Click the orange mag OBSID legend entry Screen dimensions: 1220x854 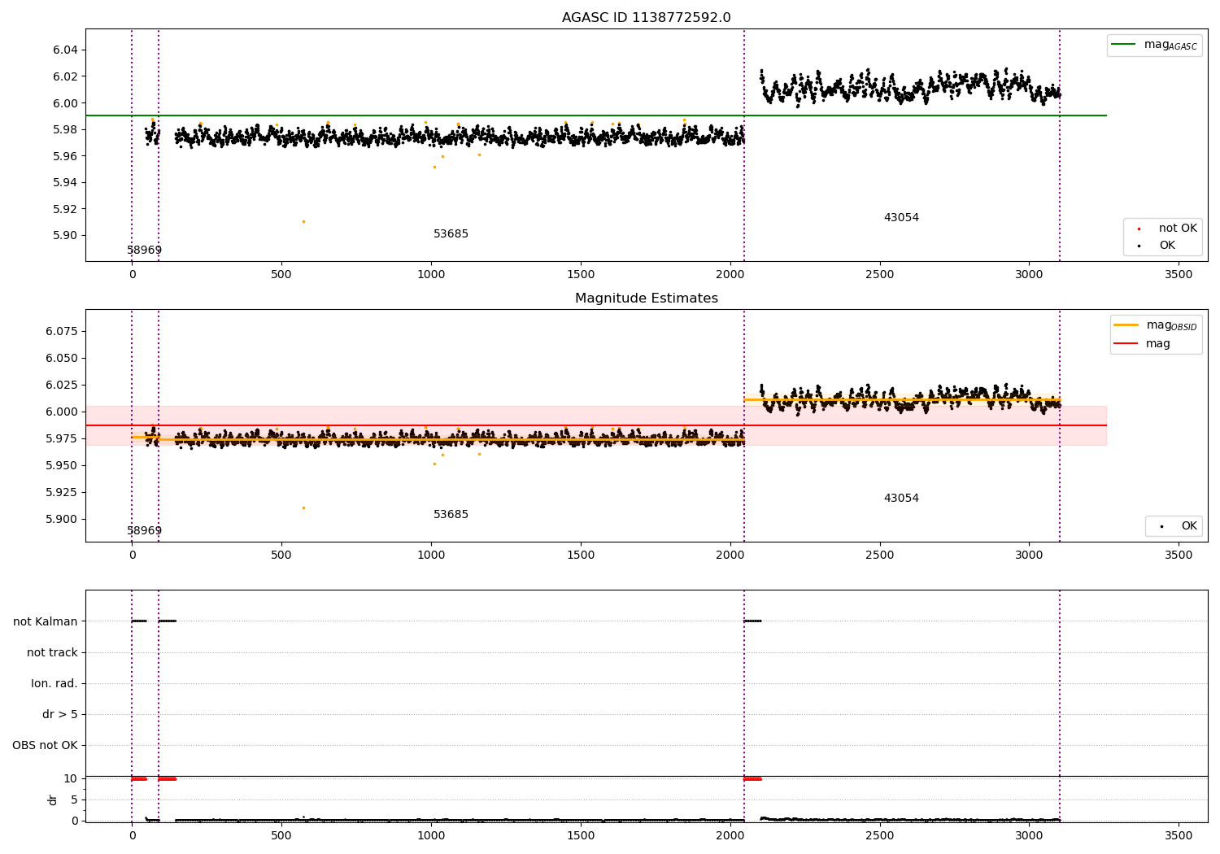1155,325
